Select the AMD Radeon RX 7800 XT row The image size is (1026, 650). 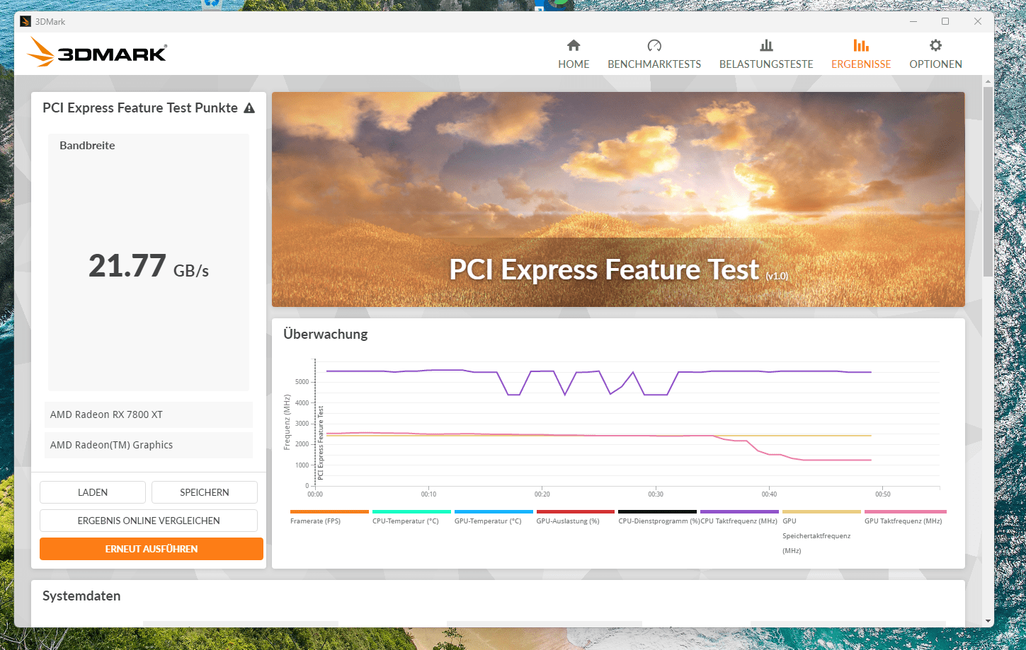(148, 414)
